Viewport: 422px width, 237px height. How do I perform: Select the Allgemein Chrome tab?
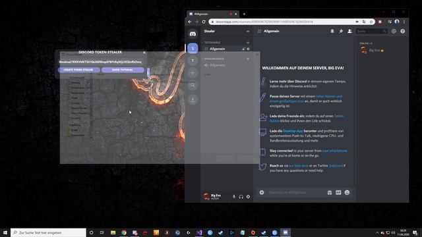pyautogui.click(x=212, y=14)
